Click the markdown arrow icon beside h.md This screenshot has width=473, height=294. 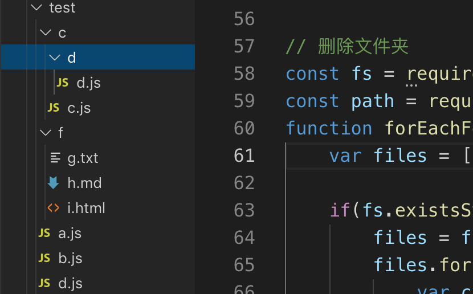(x=54, y=183)
